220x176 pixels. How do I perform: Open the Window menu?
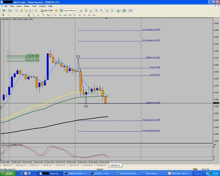[x=42, y=6]
